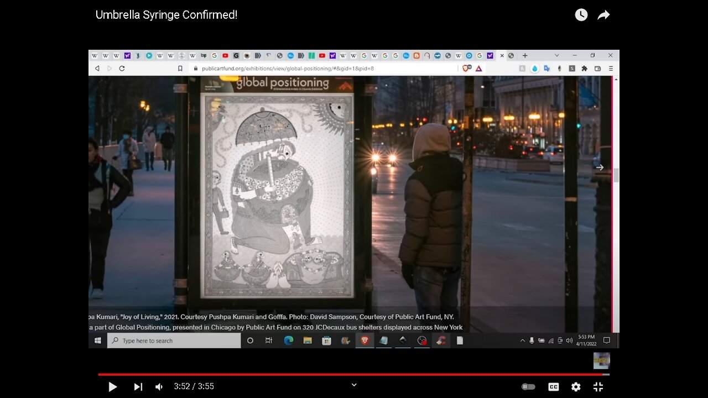This screenshot has height=398, width=708.
Task: Switch to the orange Blogger tab
Action: pyautogui.click(x=417, y=55)
